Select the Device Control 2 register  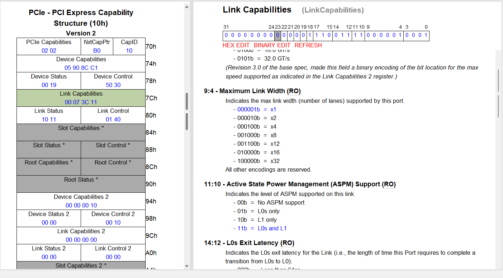[x=113, y=219]
